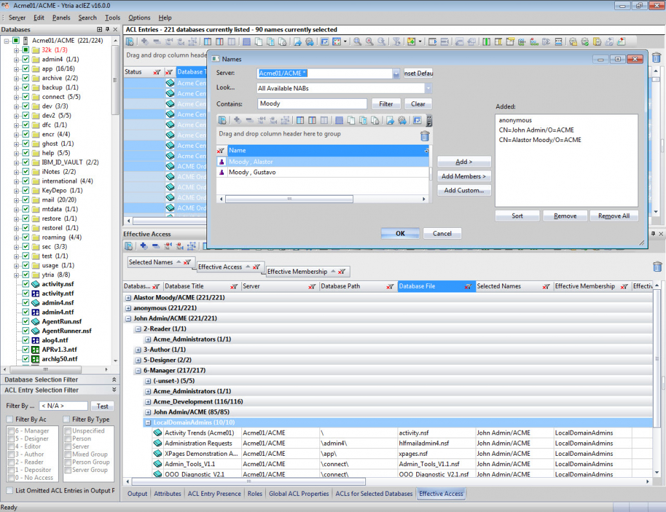Pin the Databases panel with pushpin icon

pos(108,29)
